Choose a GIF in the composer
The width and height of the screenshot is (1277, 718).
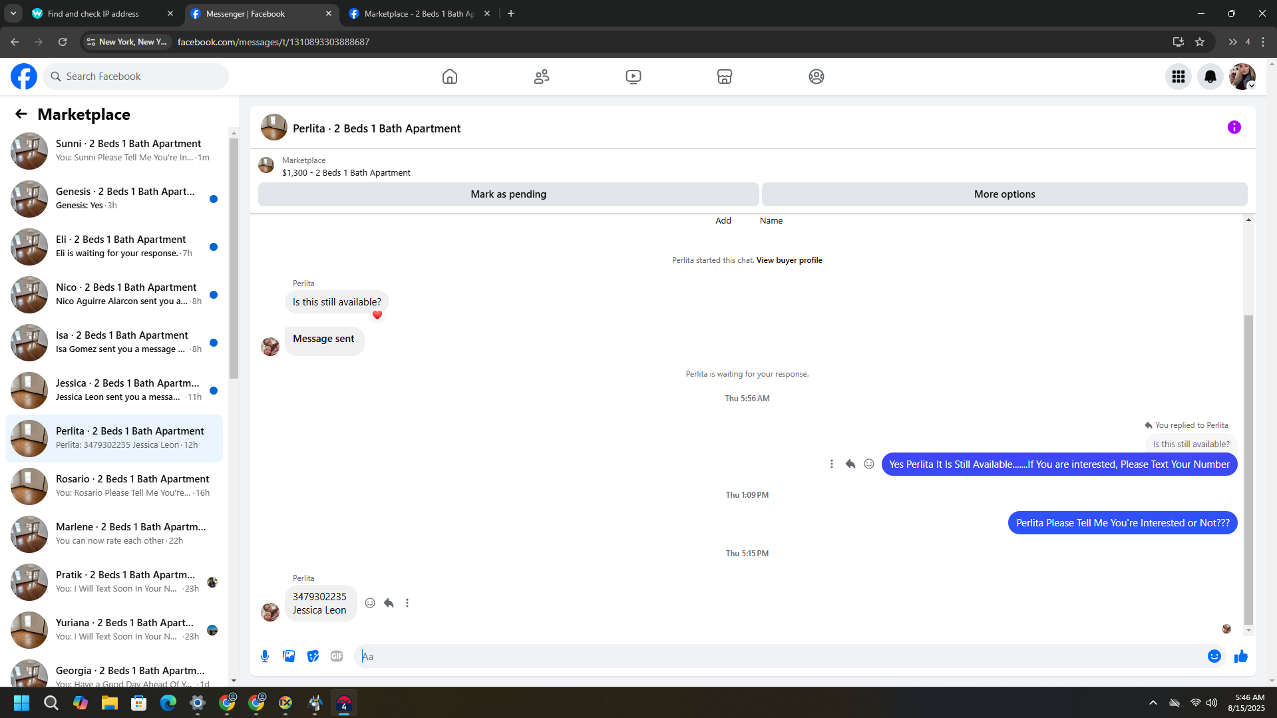click(337, 656)
